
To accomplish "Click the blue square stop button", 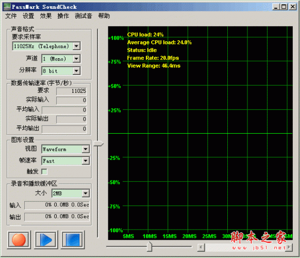I will coord(73,240).
